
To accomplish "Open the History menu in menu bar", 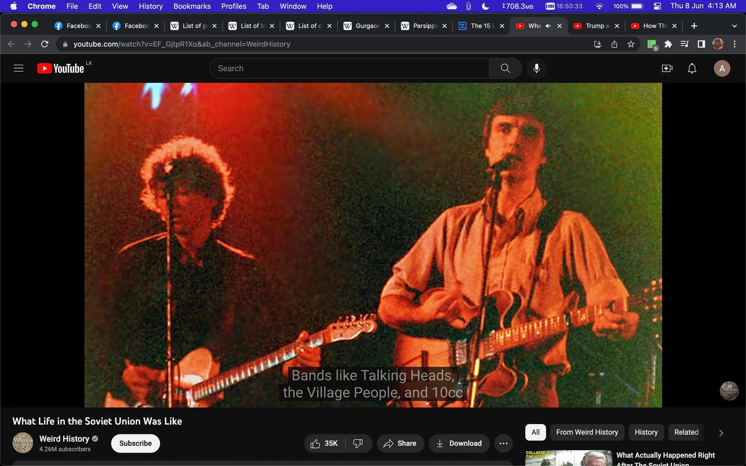I will tap(151, 6).
